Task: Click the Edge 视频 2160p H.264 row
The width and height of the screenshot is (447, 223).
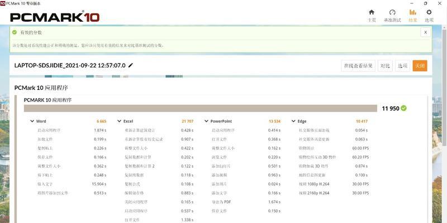Action: pyautogui.click(x=334, y=193)
